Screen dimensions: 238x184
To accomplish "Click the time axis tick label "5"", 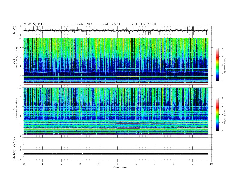I will pyautogui.click(x=117, y=164).
